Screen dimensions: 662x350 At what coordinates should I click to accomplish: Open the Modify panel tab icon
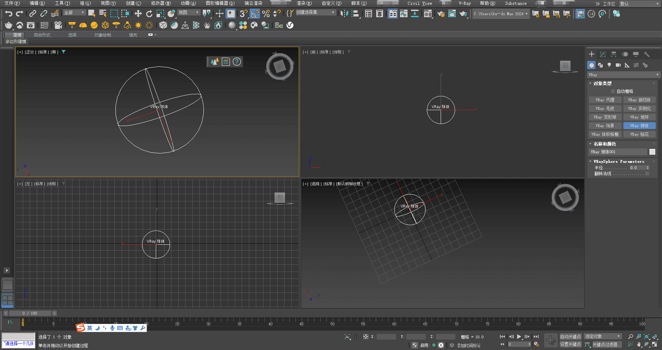tap(602, 54)
